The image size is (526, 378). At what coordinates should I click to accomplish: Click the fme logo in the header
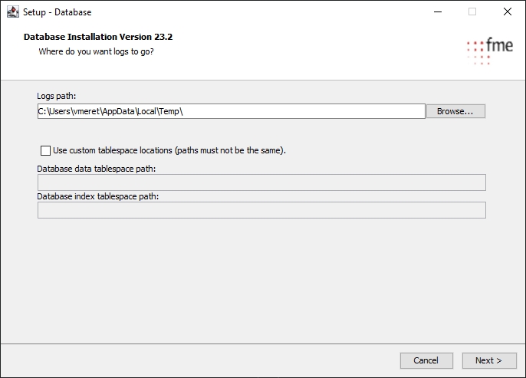click(x=489, y=50)
